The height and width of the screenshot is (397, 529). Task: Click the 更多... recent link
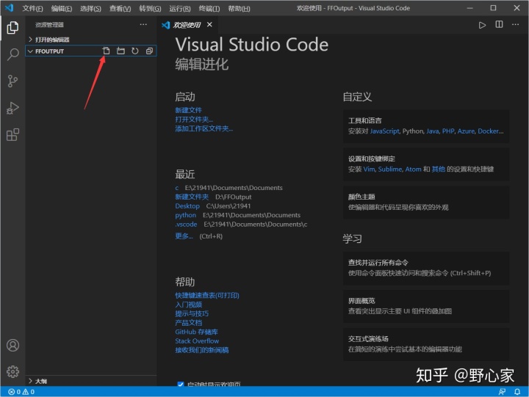point(184,236)
